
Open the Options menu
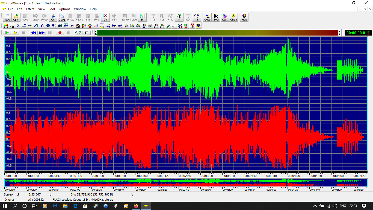point(64,9)
